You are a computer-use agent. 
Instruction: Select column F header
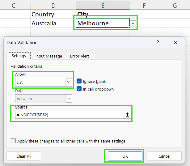[144, 5]
